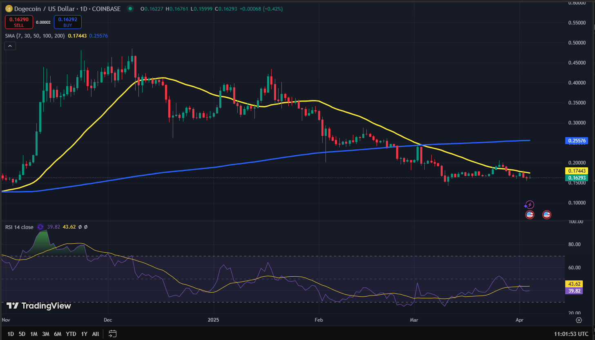Click the RSI MA value 43.62 in legend
The width and height of the screenshot is (595, 340).
[69, 227]
